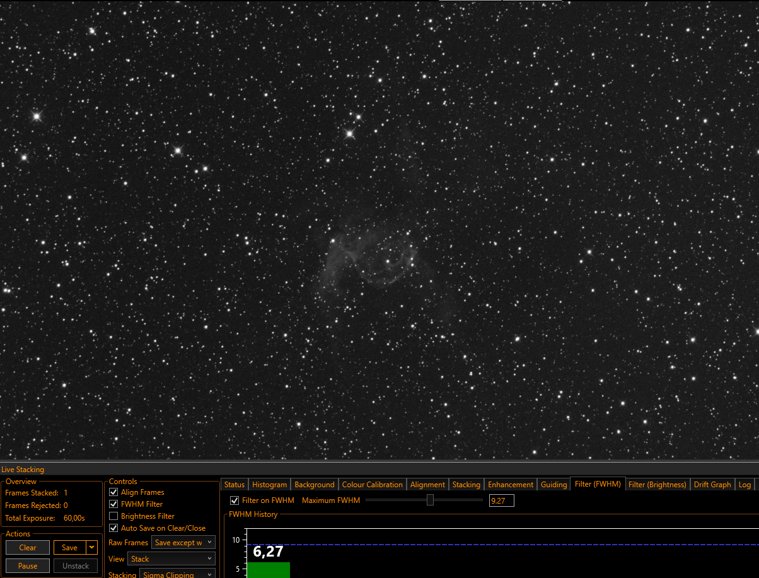
Task: Disable the FWHM Filter checkbox in Controls
Action: (x=114, y=504)
